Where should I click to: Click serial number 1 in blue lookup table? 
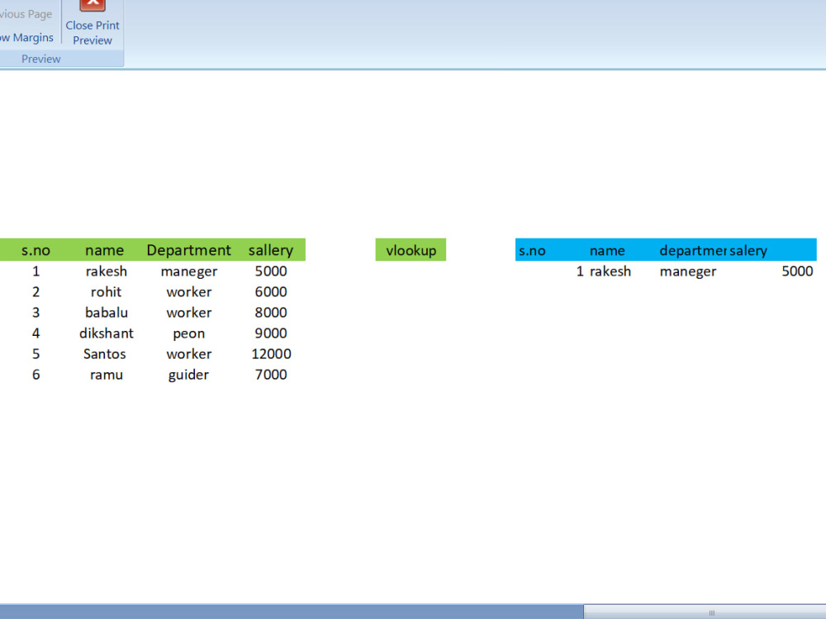(x=580, y=271)
